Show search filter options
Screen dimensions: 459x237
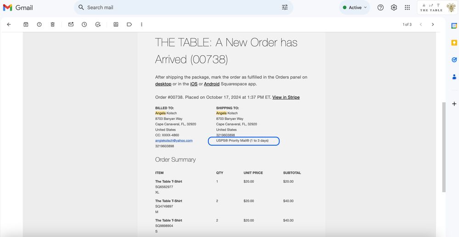tap(285, 7)
